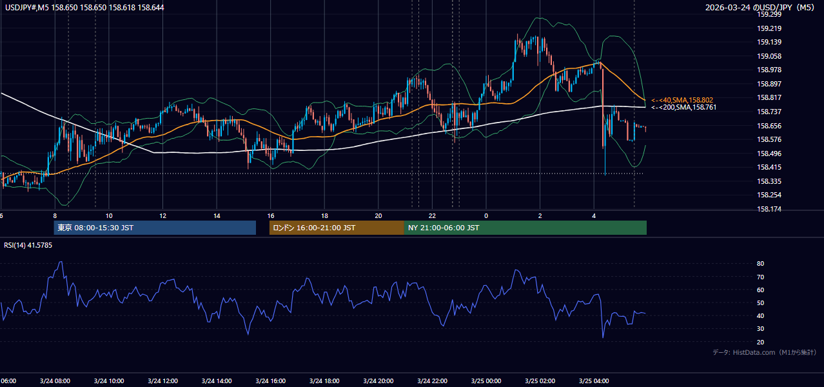Click price axis value 159.139
The width and height of the screenshot is (824, 387).
[x=770, y=42]
